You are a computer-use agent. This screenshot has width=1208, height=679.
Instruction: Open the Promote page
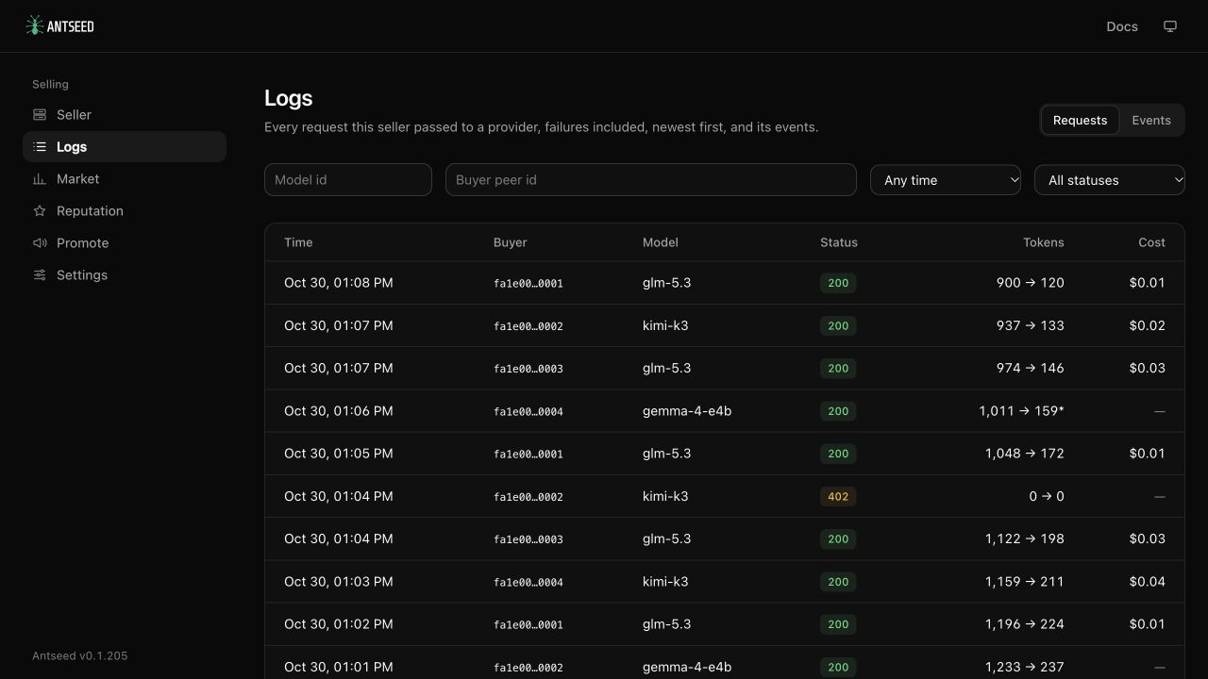(x=125, y=243)
